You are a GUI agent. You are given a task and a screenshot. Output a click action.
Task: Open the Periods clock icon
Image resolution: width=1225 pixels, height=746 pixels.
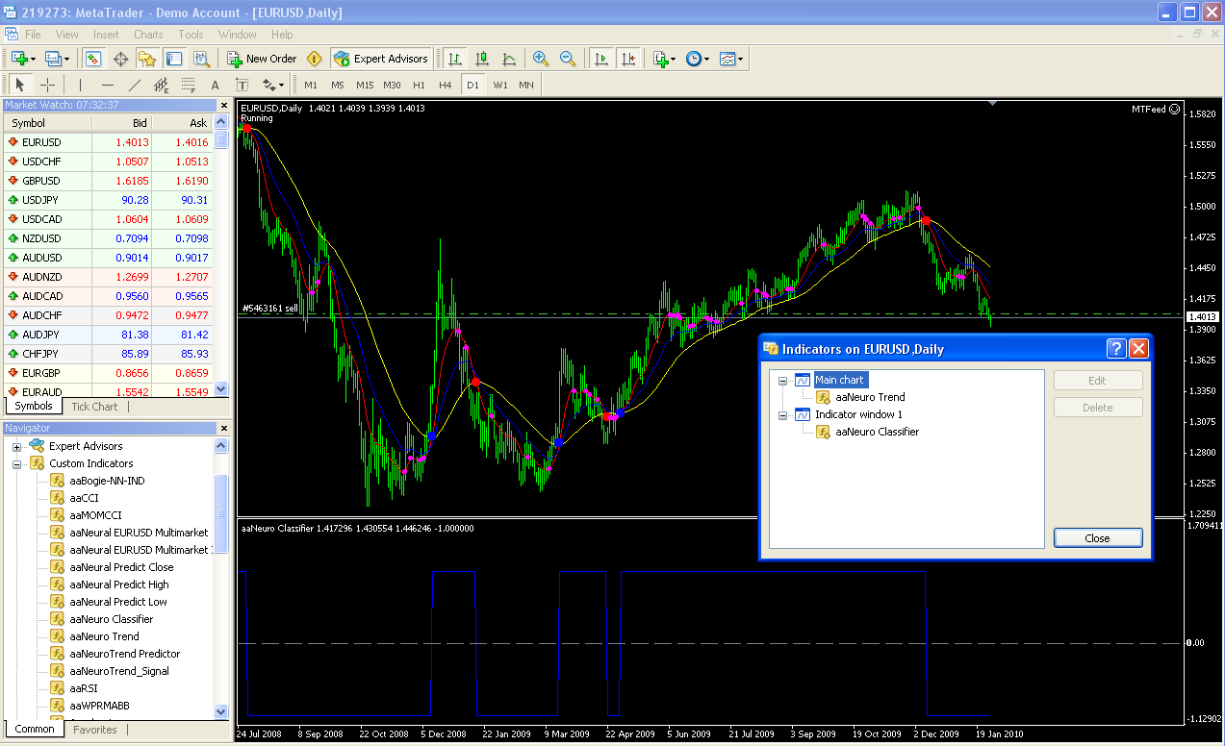click(694, 59)
